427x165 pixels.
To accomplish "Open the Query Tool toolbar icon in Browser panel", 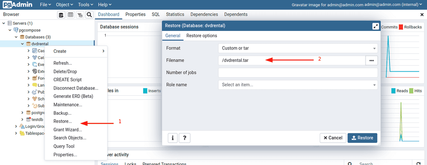I will point(61,15).
